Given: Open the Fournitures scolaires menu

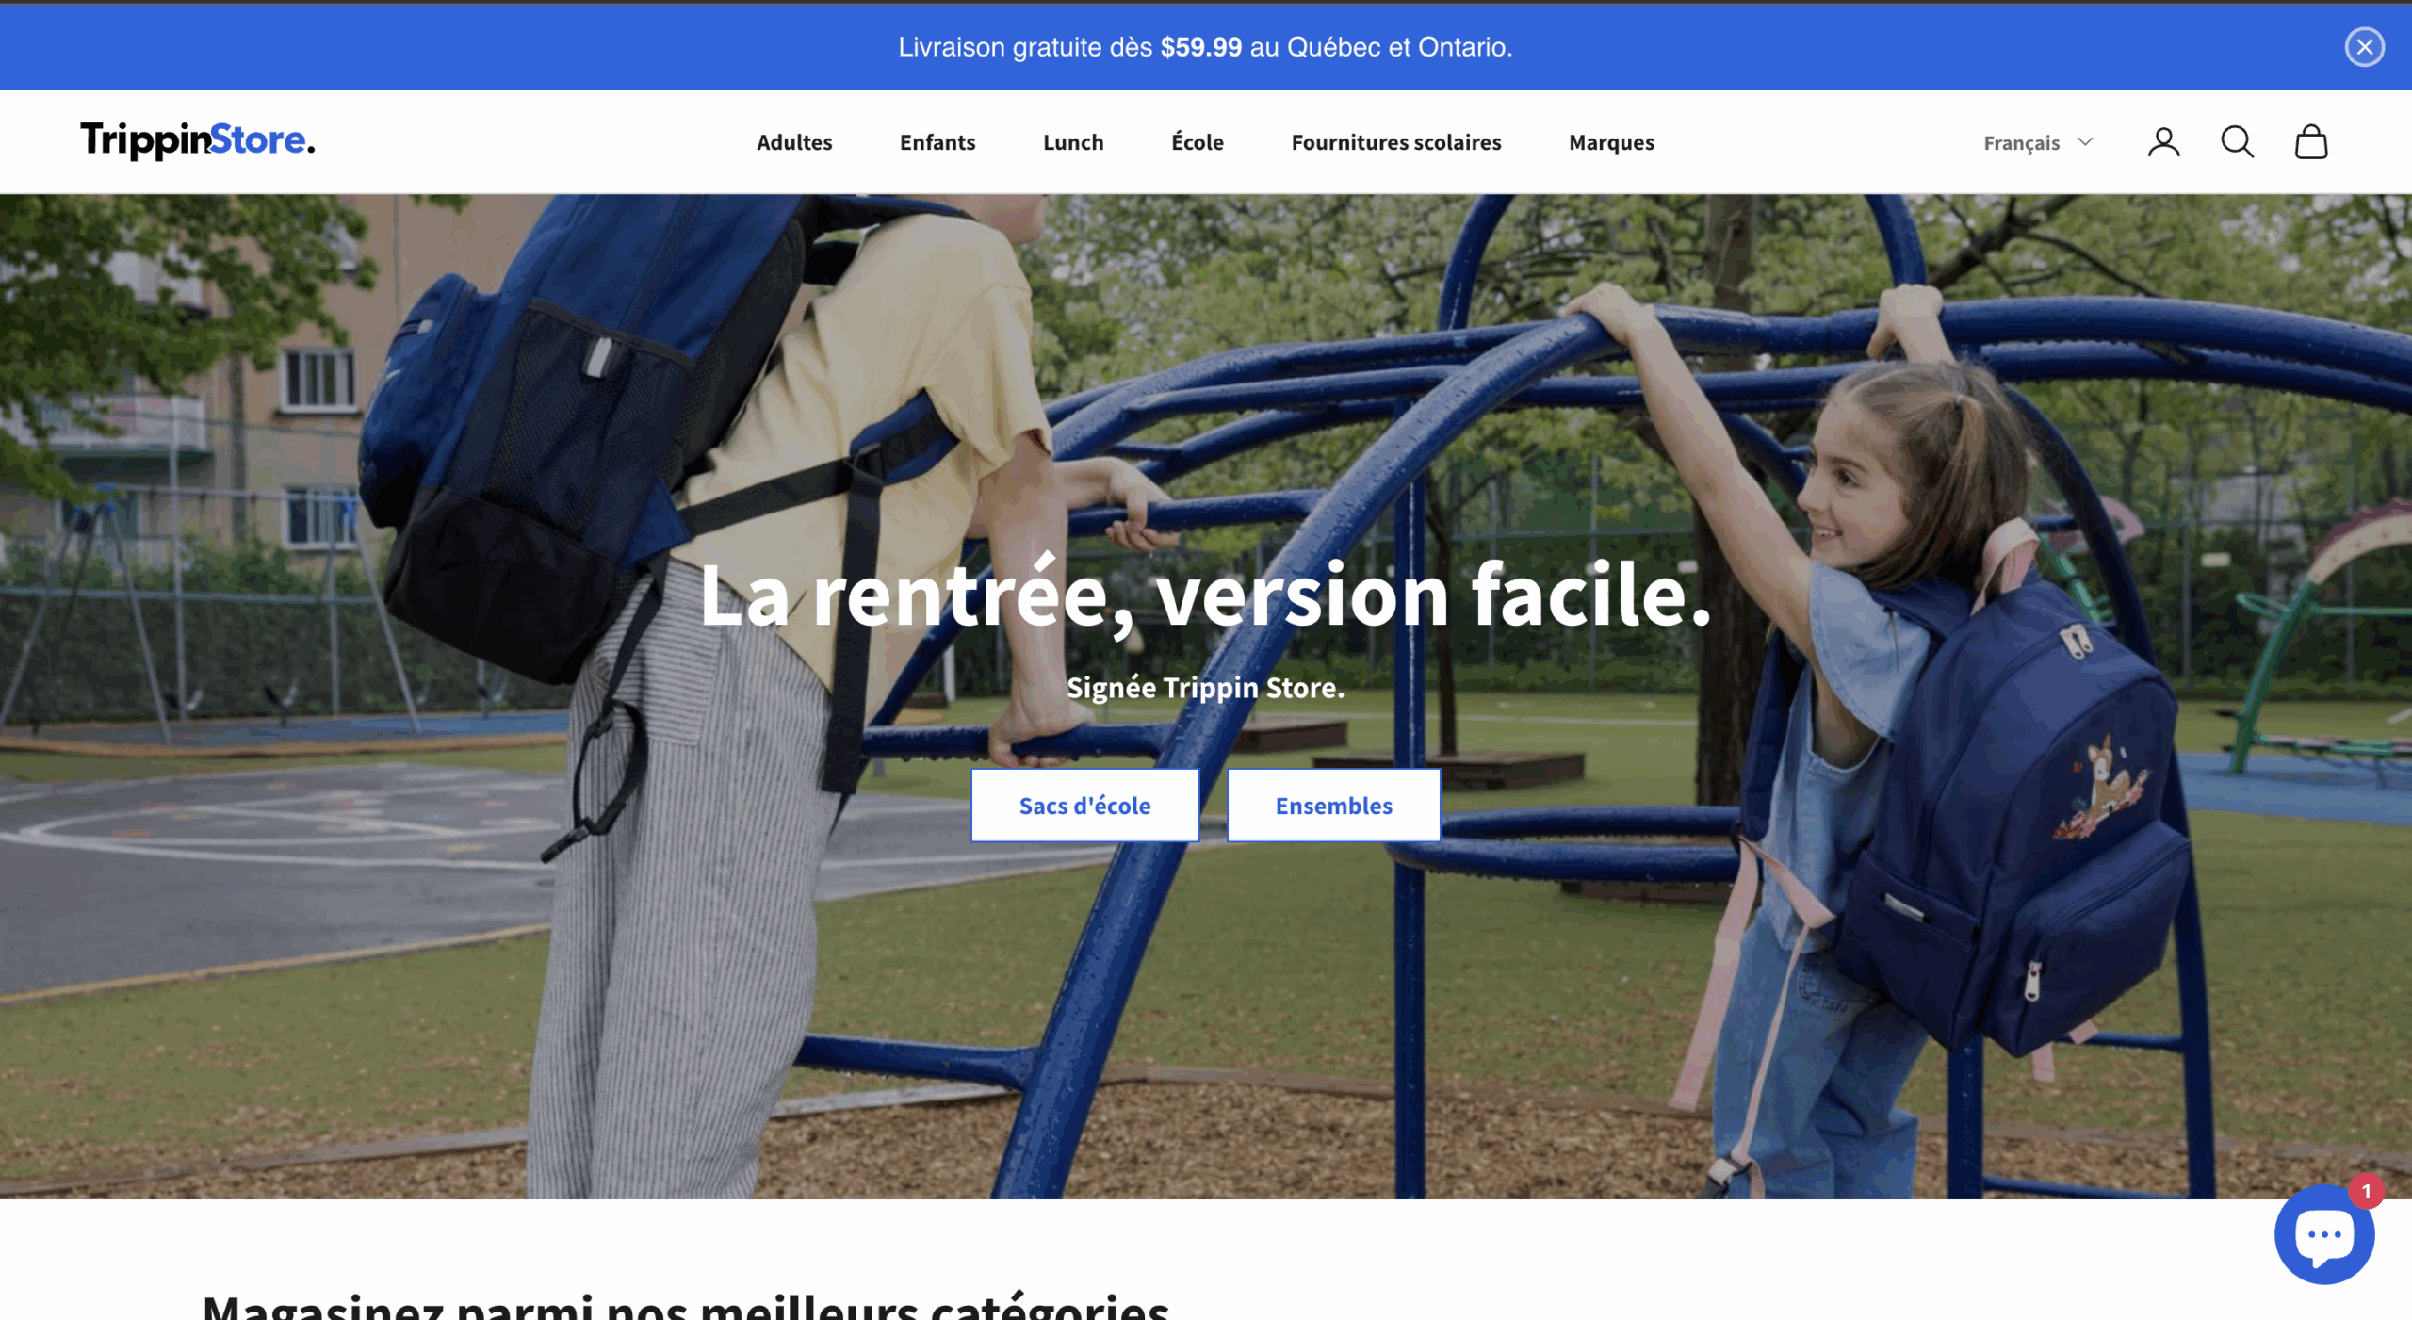Looking at the screenshot, I should tap(1396, 142).
